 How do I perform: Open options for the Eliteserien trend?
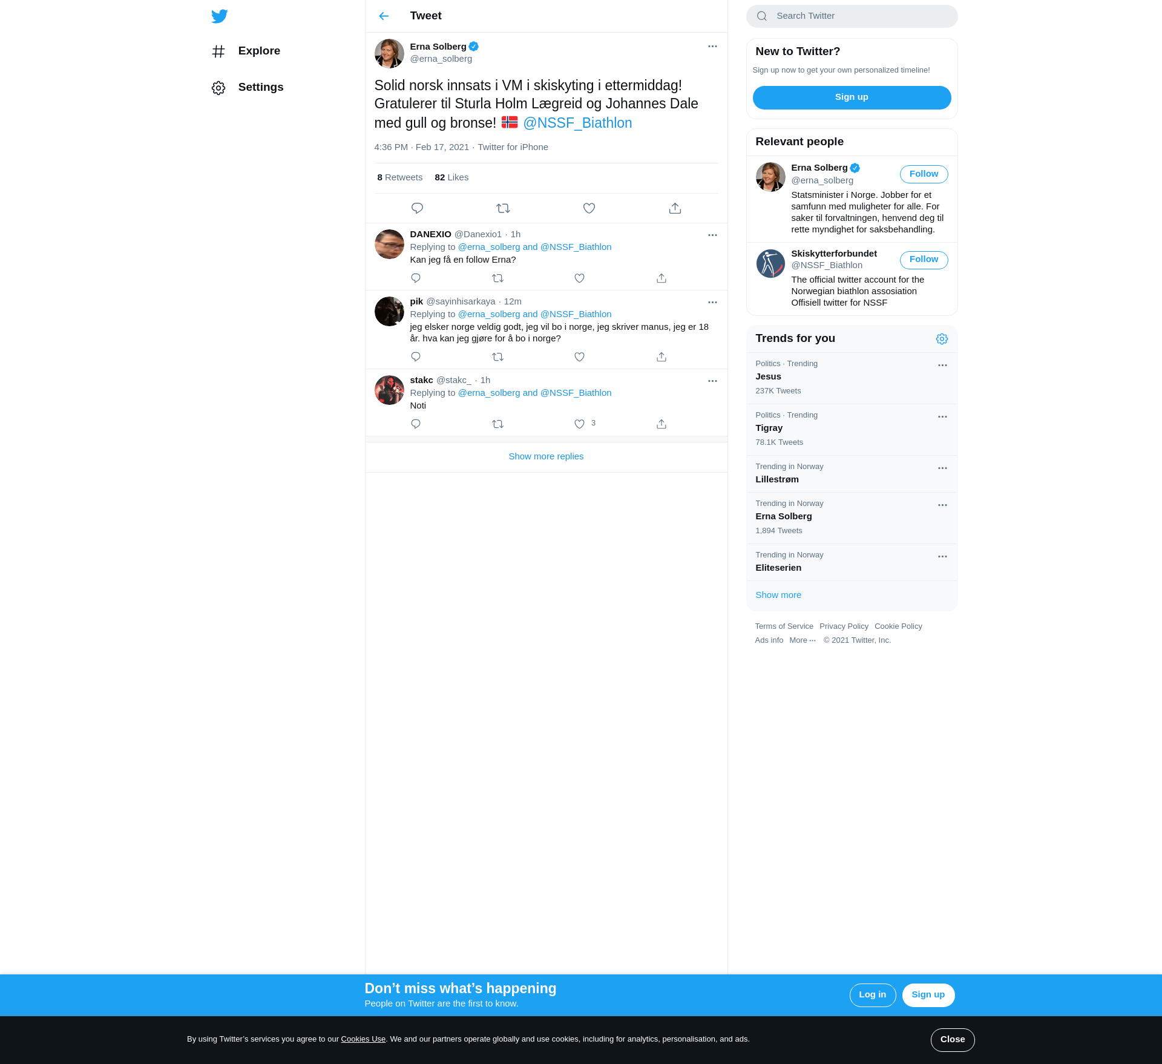point(942,557)
